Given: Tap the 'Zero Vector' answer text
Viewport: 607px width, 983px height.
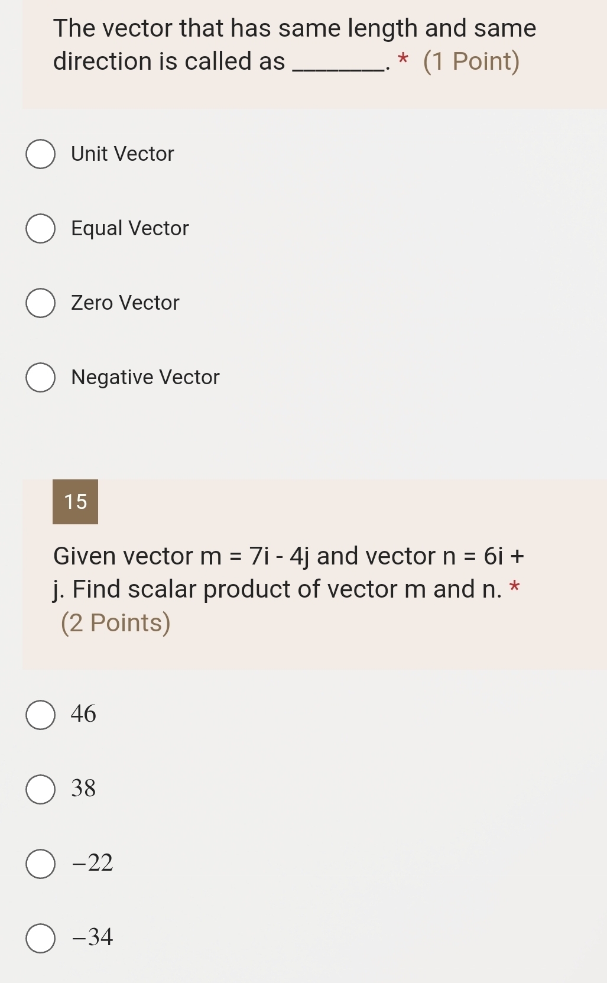Looking at the screenshot, I should point(125,303).
